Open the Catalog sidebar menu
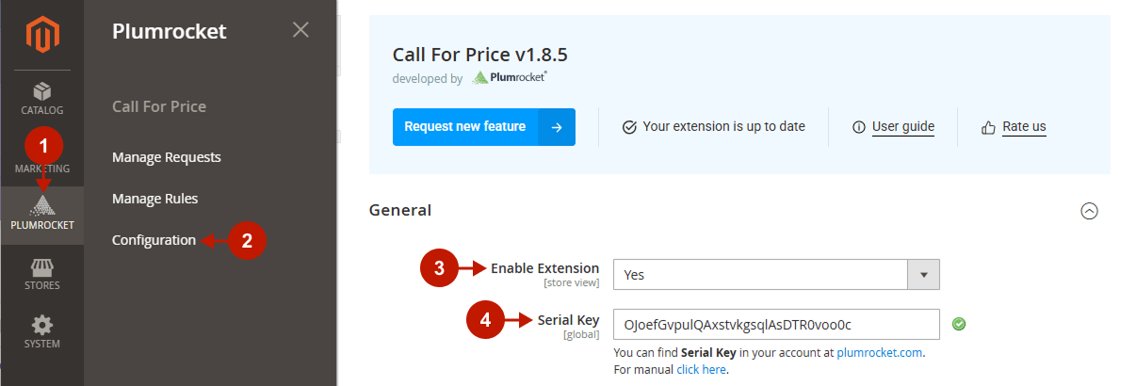 [x=41, y=99]
